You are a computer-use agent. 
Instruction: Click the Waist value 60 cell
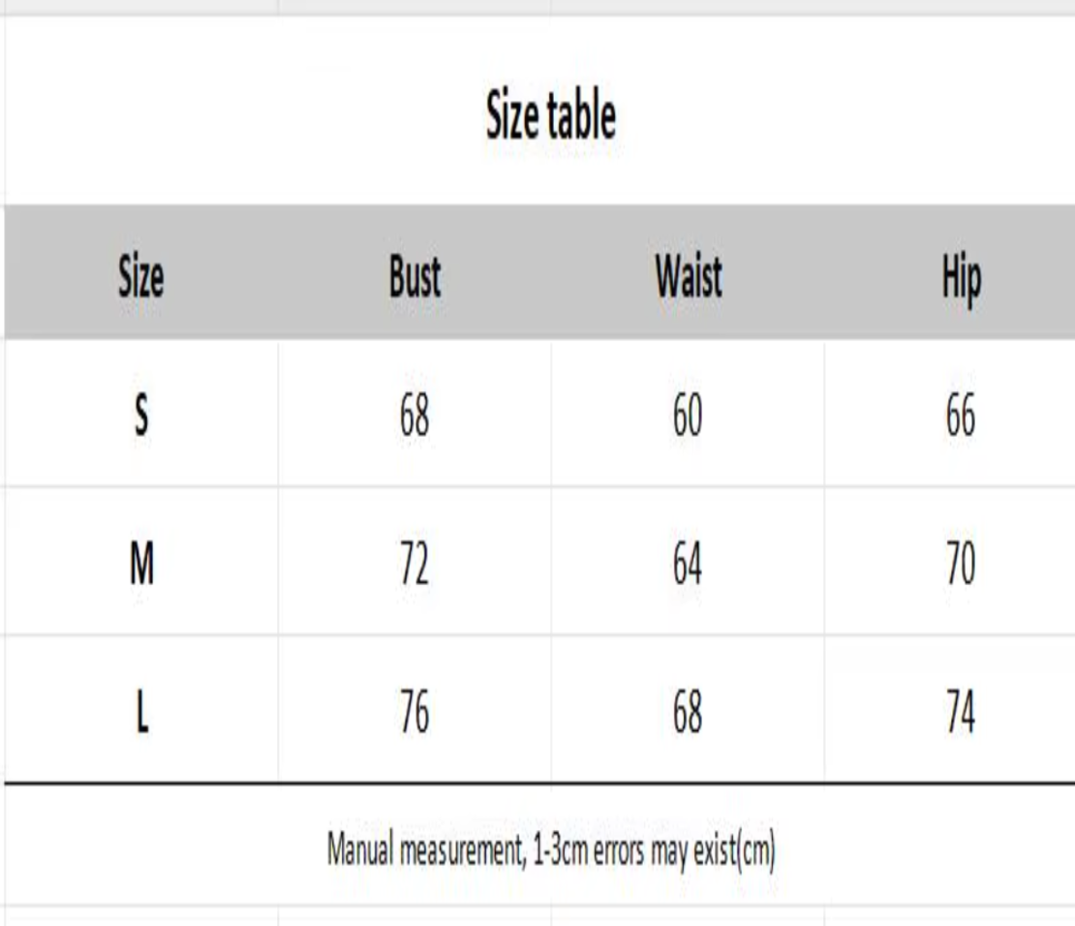point(688,415)
